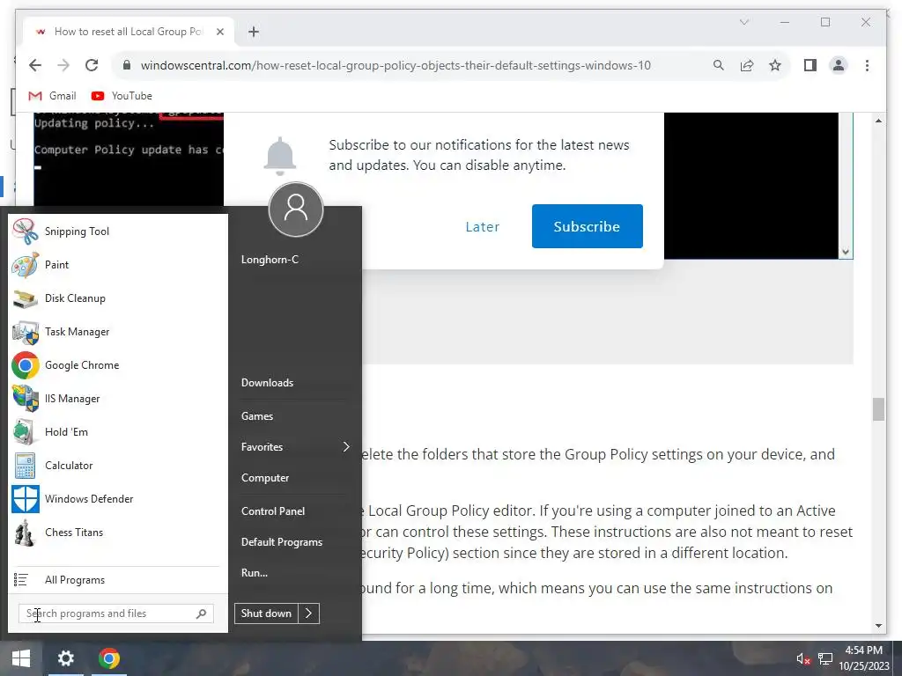Open Control Panel

click(273, 511)
